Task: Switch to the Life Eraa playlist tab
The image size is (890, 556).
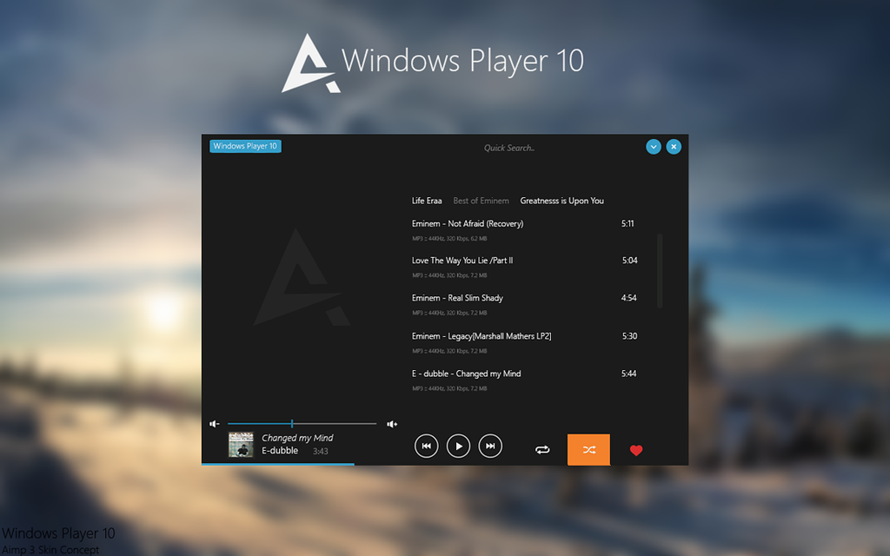Action: tap(427, 201)
